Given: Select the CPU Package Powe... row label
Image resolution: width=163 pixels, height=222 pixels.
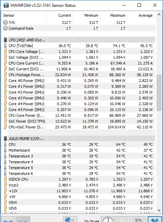Looking at the screenshot, I should [x=26, y=75].
